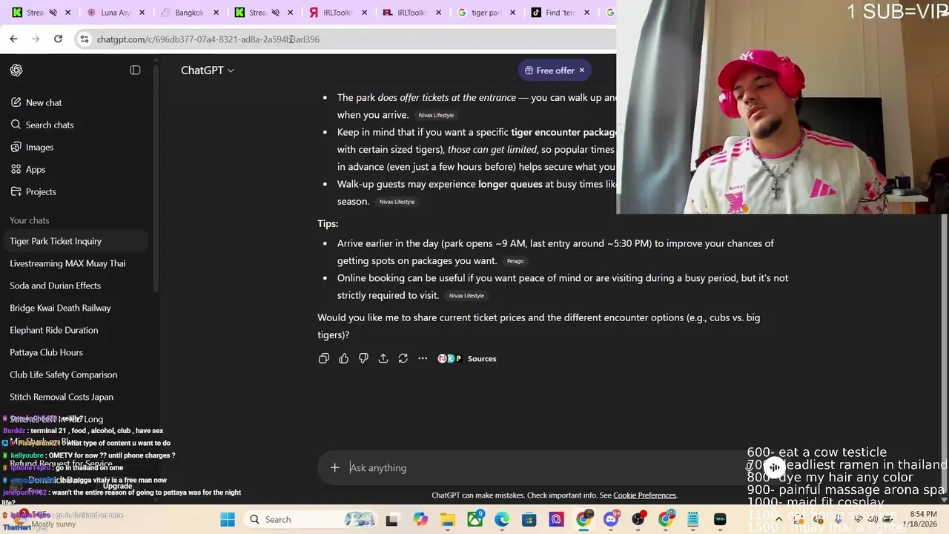Open Discord from the taskbar
949x534 pixels.
[611, 519]
